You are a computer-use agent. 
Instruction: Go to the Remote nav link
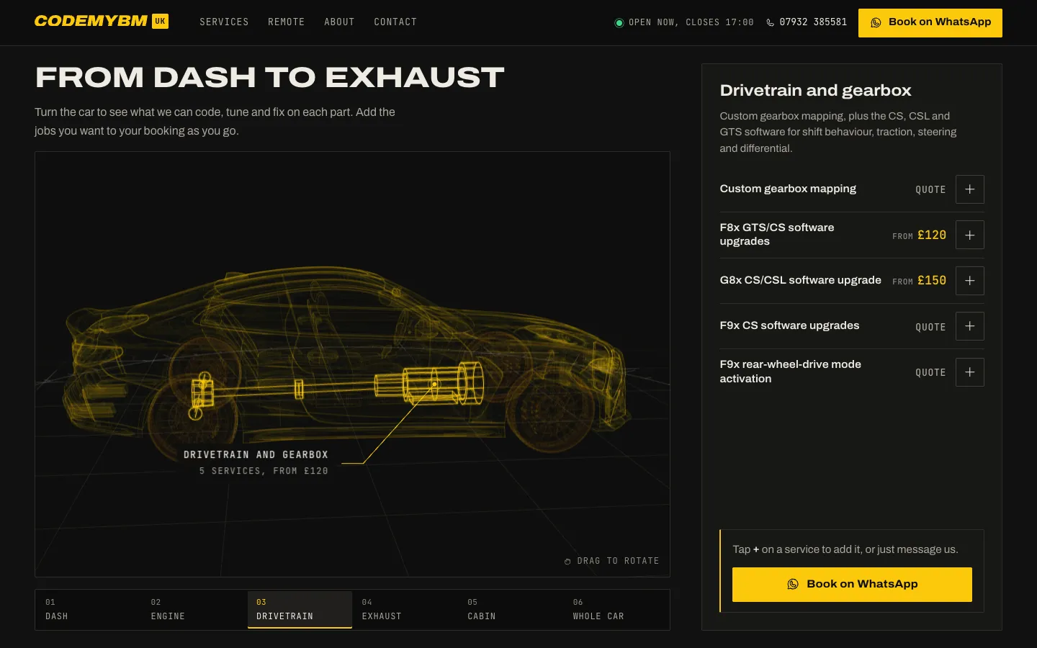point(286,22)
